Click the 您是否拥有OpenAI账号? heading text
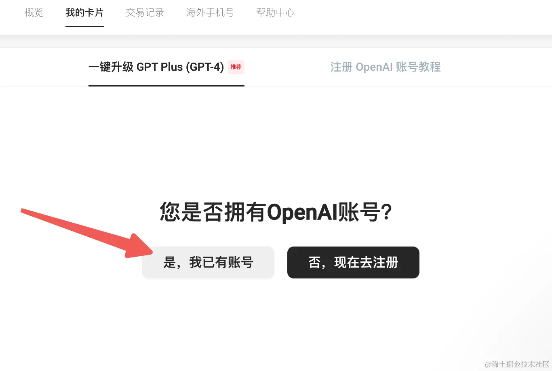Screen dimensions: 552x371 pyautogui.click(x=276, y=212)
